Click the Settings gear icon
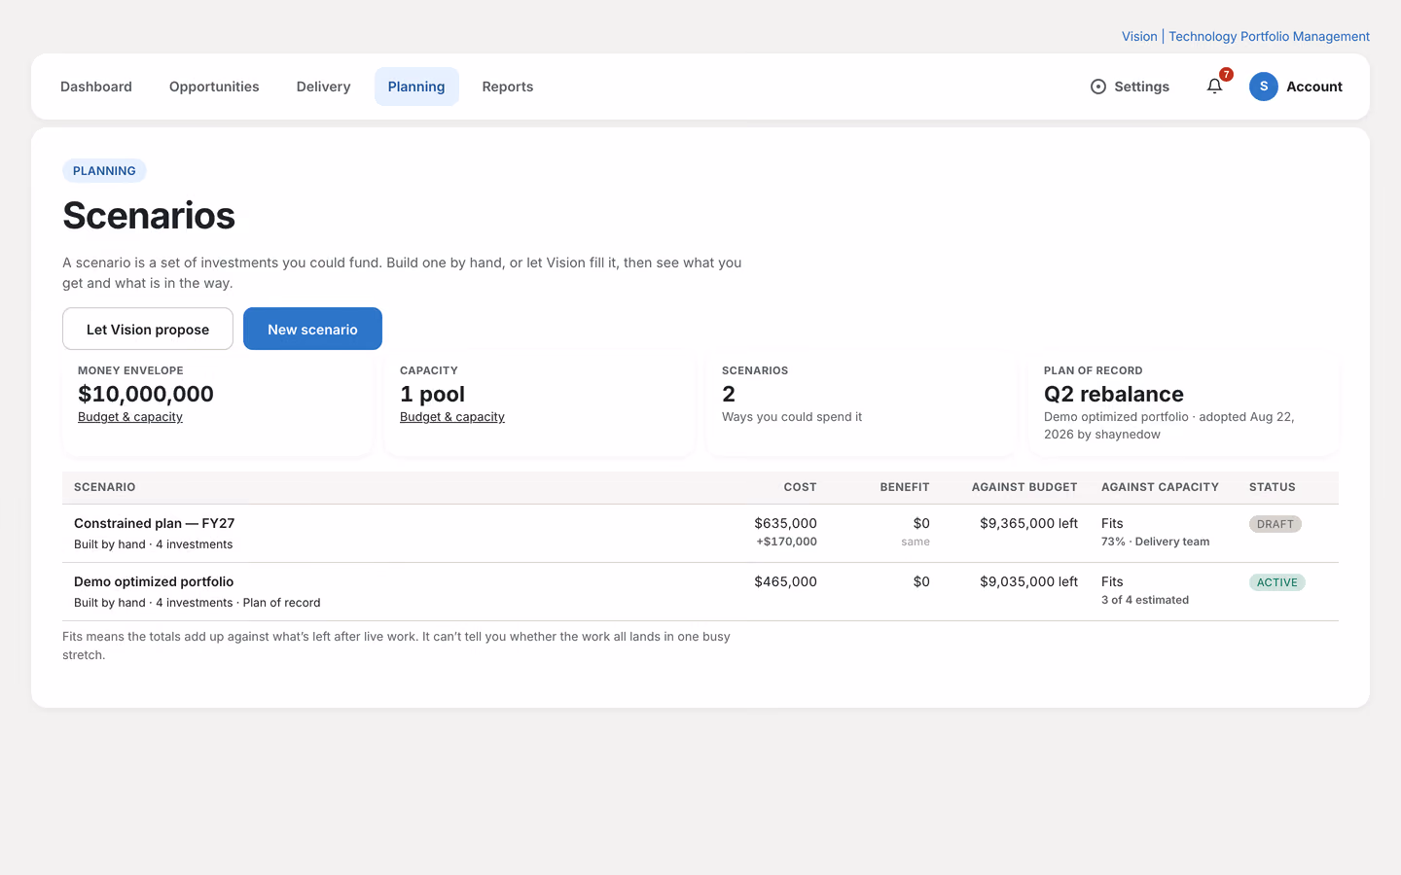Screen dimensions: 1401x875 pyautogui.click(x=1098, y=87)
